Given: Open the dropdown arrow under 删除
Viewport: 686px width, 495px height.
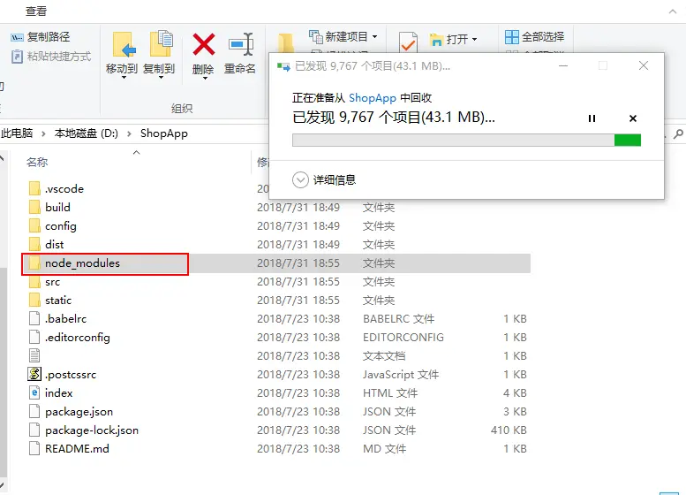Looking at the screenshot, I should click(x=204, y=78).
